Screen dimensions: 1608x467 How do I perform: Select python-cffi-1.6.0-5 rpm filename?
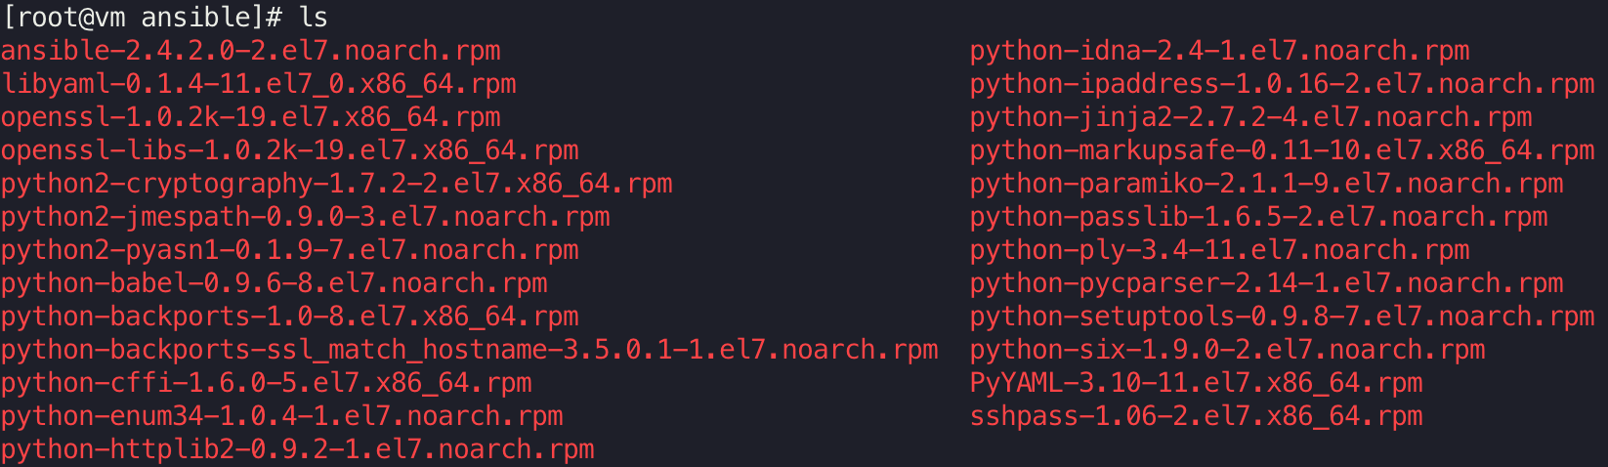coord(266,383)
